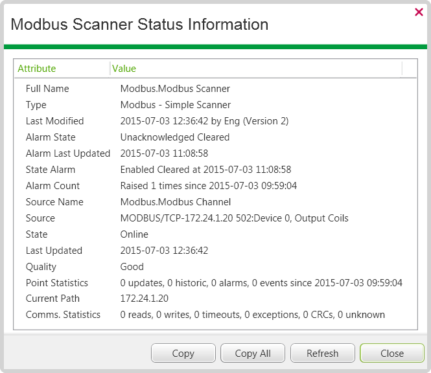Click the Copy button

(x=183, y=353)
